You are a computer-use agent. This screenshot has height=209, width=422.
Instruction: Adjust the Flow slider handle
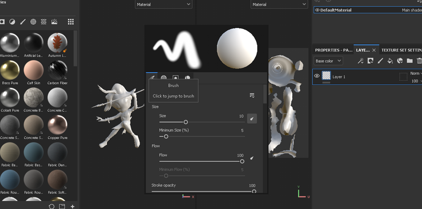click(242, 161)
